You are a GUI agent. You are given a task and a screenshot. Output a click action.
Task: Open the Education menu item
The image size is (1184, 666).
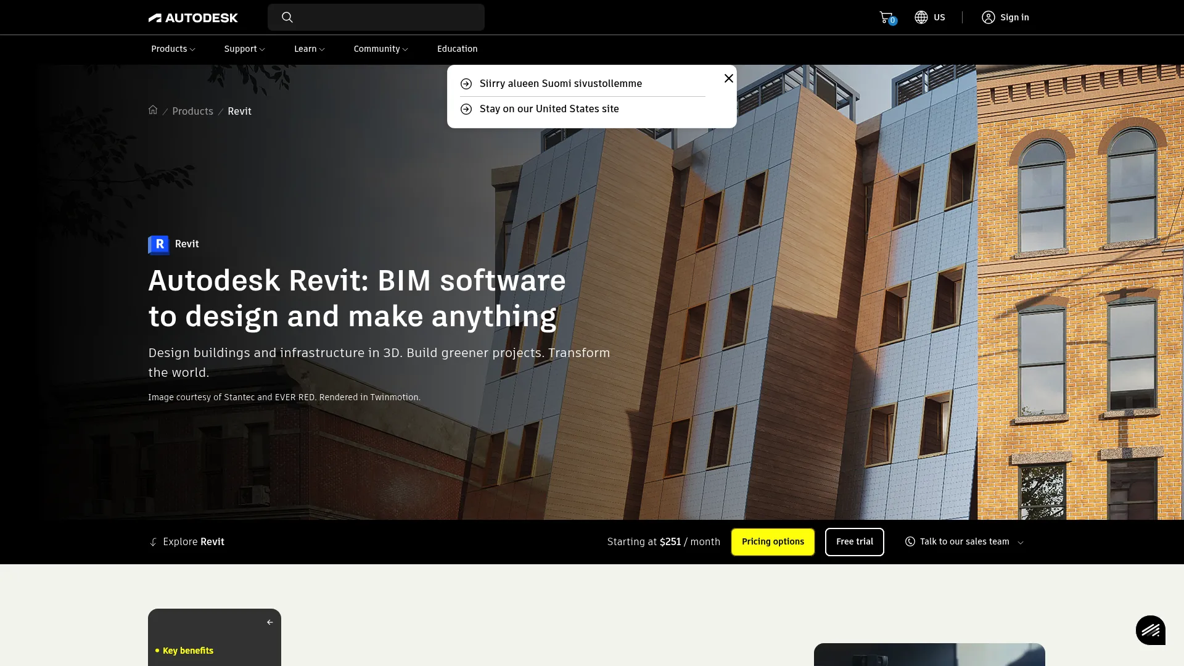coord(457,49)
